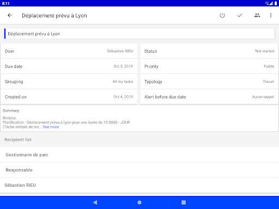Mark the task done with the checkmark icon
The height and width of the screenshot is (209, 279).
(x=240, y=15)
